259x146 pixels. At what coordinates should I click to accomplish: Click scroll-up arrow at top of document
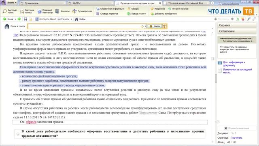tap(212, 33)
